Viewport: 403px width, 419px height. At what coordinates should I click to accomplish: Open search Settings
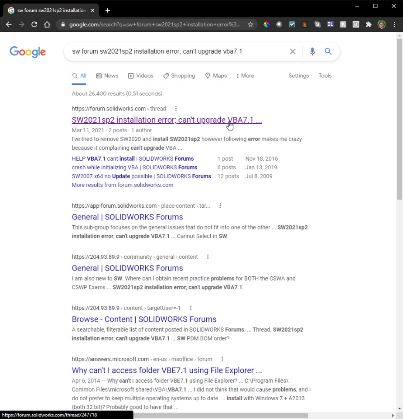click(x=299, y=76)
